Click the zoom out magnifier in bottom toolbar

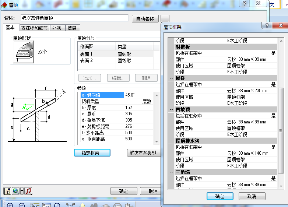tap(22, 205)
